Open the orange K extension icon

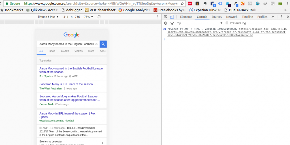[197, 3]
